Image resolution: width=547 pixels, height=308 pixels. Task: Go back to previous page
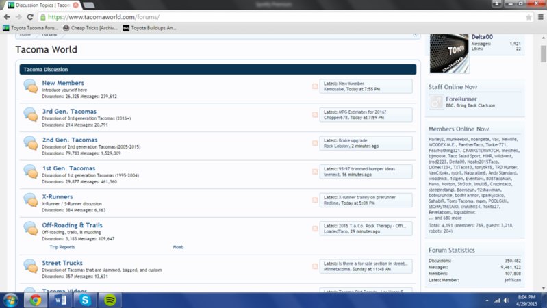(7, 16)
